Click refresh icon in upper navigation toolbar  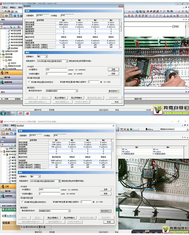coord(14,27)
